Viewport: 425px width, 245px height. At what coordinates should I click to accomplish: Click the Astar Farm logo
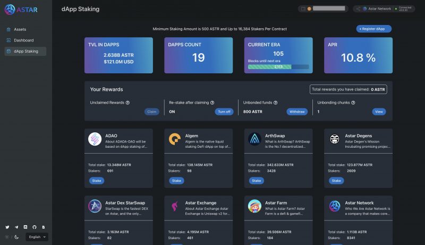click(254, 206)
